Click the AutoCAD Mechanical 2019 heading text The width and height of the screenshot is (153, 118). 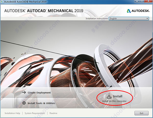pos(44,11)
